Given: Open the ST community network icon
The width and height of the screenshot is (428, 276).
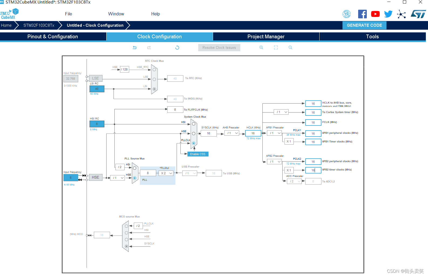Looking at the screenshot, I should [x=401, y=14].
